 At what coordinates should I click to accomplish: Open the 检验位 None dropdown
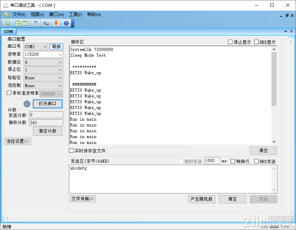point(43,78)
